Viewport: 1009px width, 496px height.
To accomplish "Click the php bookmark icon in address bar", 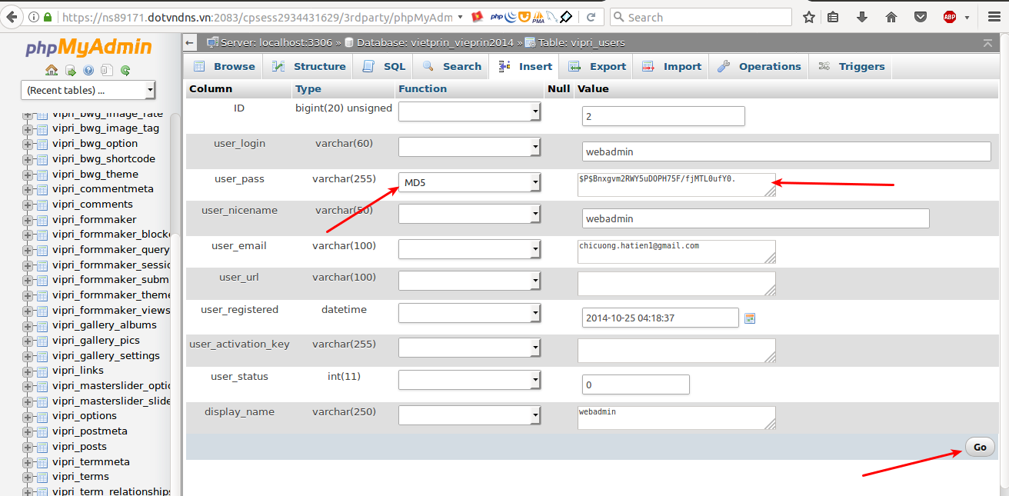I will pyautogui.click(x=497, y=17).
